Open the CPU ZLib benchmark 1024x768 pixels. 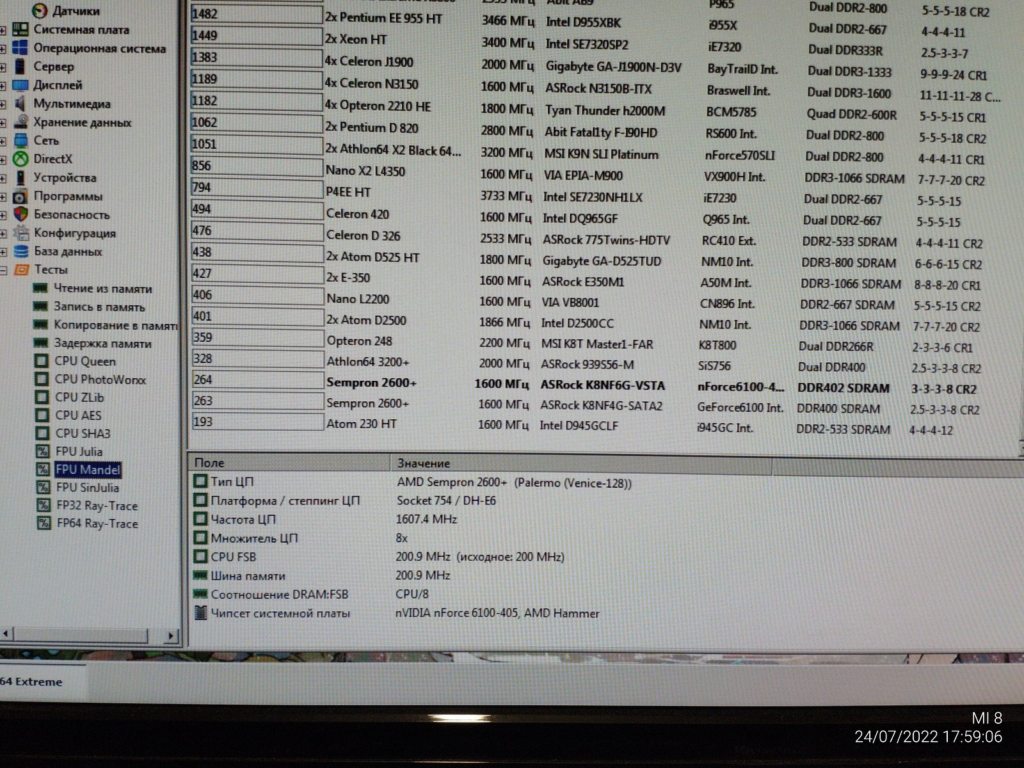(x=79, y=397)
